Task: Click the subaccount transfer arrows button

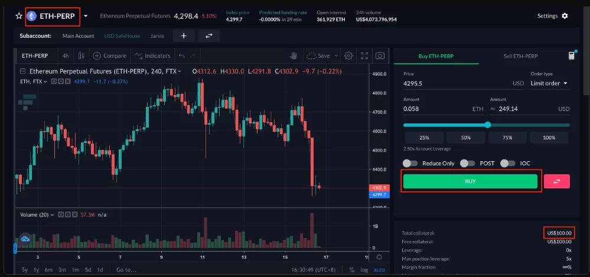Action: (208, 36)
